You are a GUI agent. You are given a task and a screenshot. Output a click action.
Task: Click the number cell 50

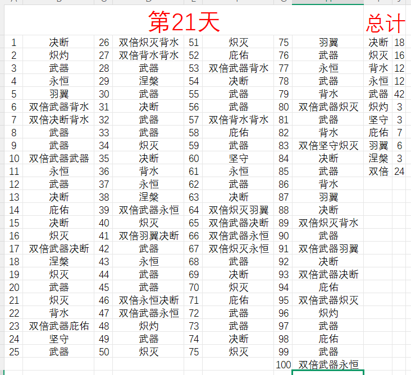click(x=104, y=351)
